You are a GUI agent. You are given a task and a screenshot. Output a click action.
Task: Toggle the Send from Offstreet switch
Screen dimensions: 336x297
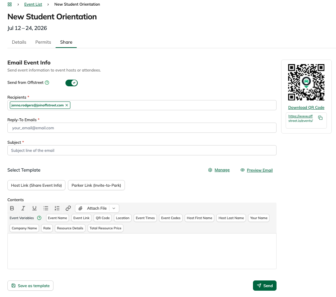pos(71,83)
